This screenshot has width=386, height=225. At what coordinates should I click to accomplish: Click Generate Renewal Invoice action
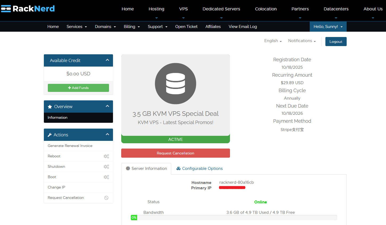point(78,146)
